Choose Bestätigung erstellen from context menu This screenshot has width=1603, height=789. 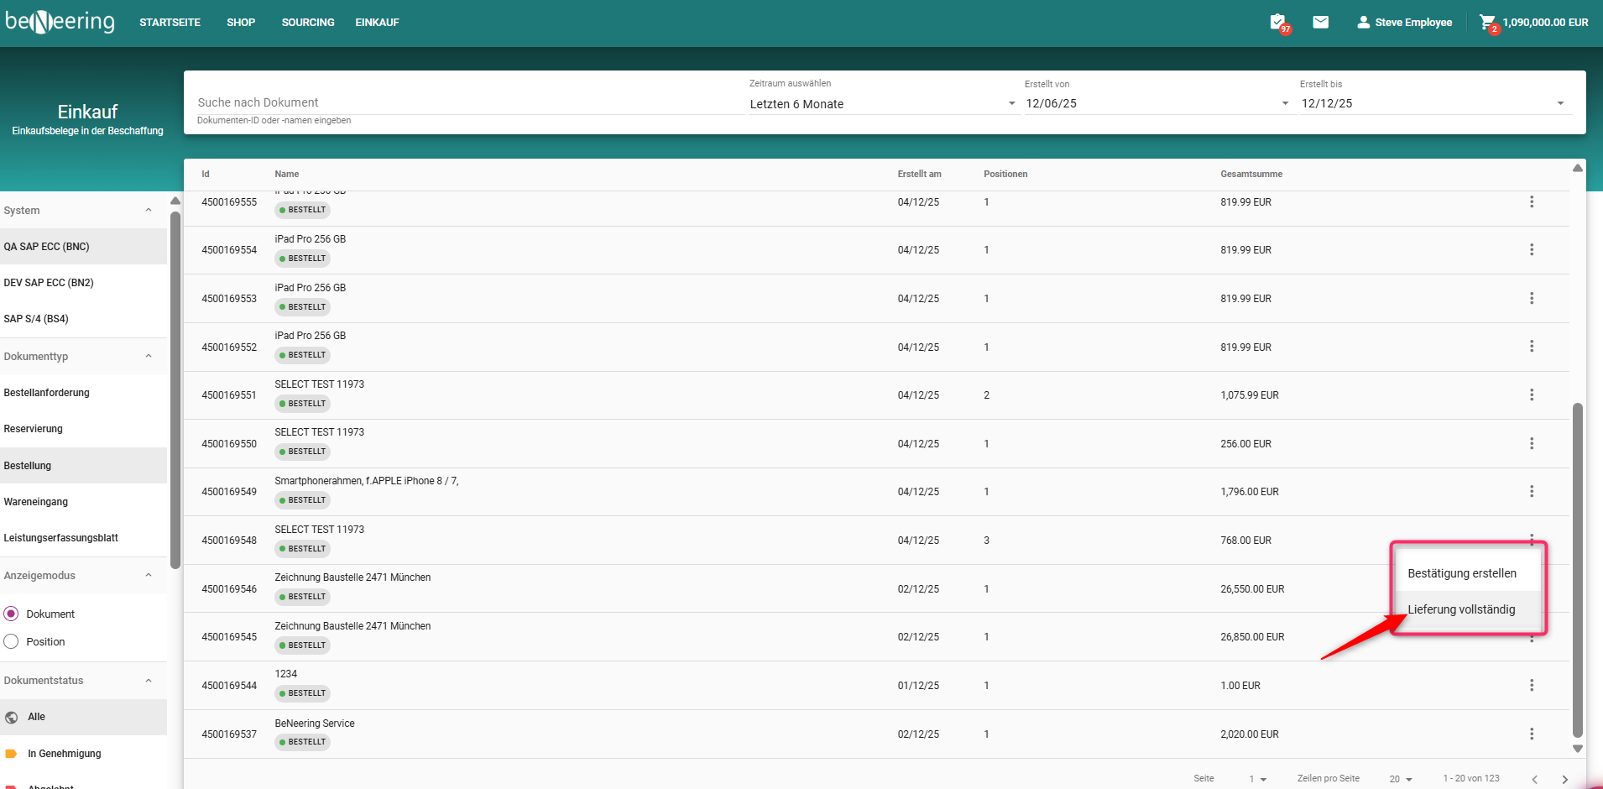[x=1466, y=573]
